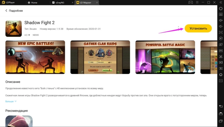Collapse the sidebar with double chevron

(x=221, y=2)
